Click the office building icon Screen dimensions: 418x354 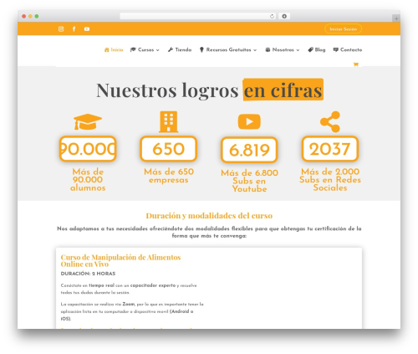[169, 122]
